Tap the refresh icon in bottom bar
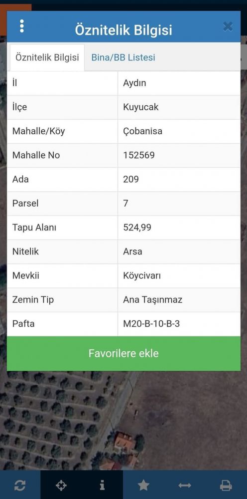This screenshot has width=247, height=499. [20, 486]
